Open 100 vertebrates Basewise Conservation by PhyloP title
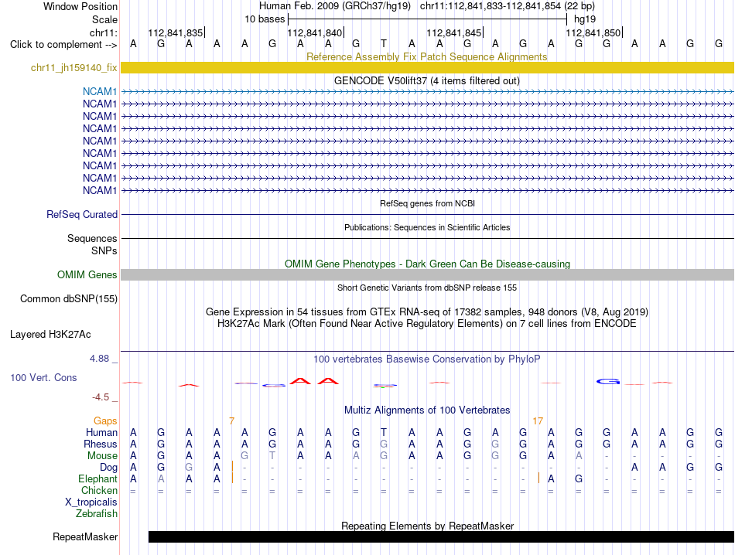 [x=427, y=359]
